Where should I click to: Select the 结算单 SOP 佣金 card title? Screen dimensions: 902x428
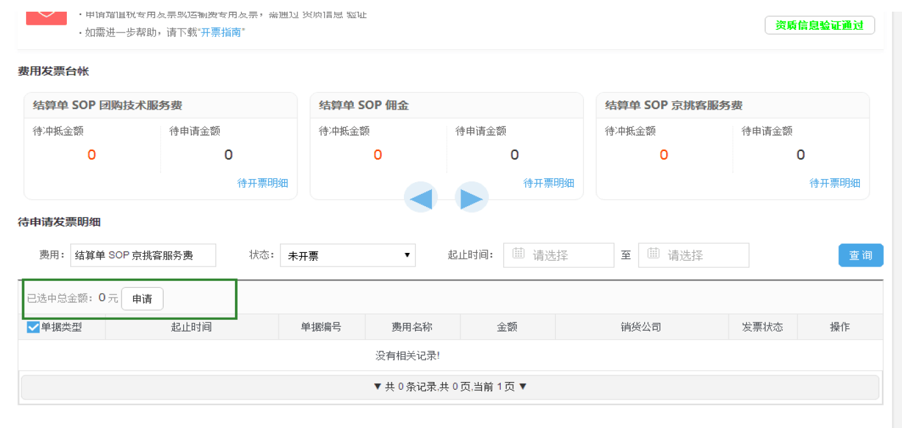pyautogui.click(x=364, y=105)
